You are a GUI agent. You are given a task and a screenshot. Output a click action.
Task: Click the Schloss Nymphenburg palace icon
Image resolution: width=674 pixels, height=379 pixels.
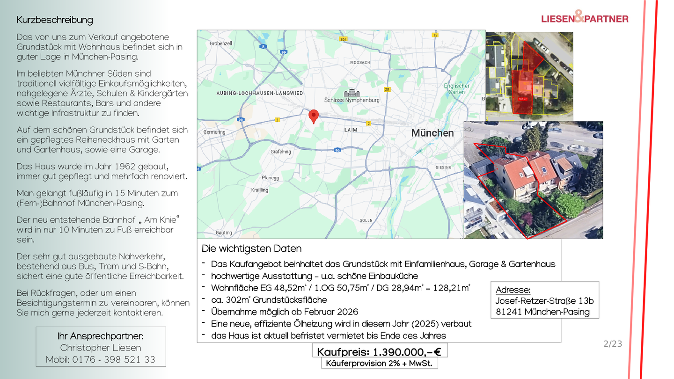(352, 92)
